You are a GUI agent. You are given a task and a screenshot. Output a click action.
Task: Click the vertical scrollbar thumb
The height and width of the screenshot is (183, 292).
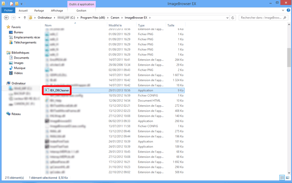(x=289, y=58)
